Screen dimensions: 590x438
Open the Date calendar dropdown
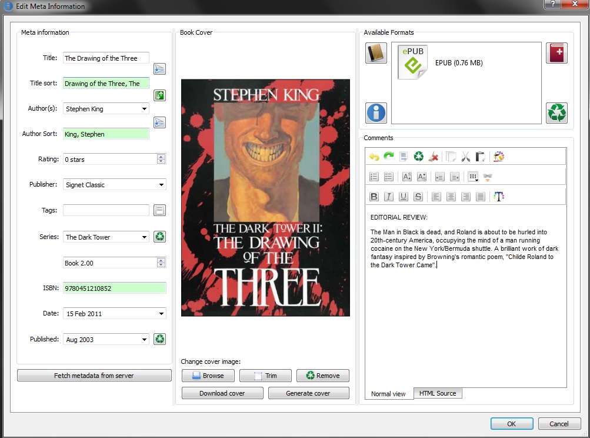coord(161,313)
